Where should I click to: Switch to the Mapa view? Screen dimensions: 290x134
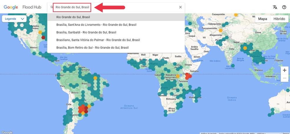262,19
